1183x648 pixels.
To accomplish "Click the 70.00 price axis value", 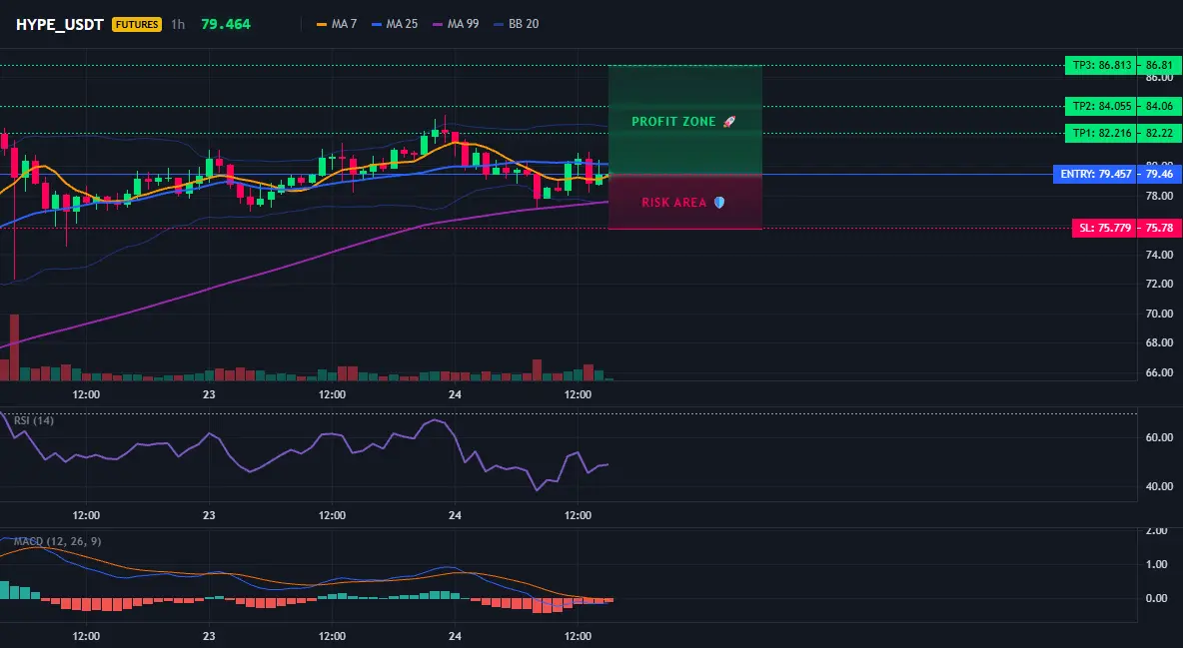I will [x=1160, y=314].
